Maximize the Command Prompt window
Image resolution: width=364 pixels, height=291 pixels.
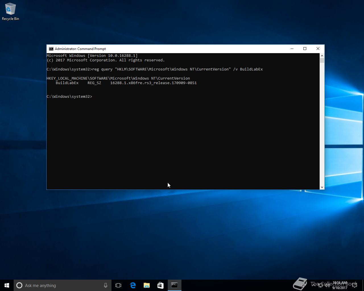(x=305, y=49)
